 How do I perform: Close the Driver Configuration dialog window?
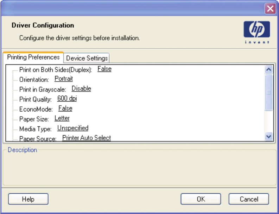click(270, 9)
